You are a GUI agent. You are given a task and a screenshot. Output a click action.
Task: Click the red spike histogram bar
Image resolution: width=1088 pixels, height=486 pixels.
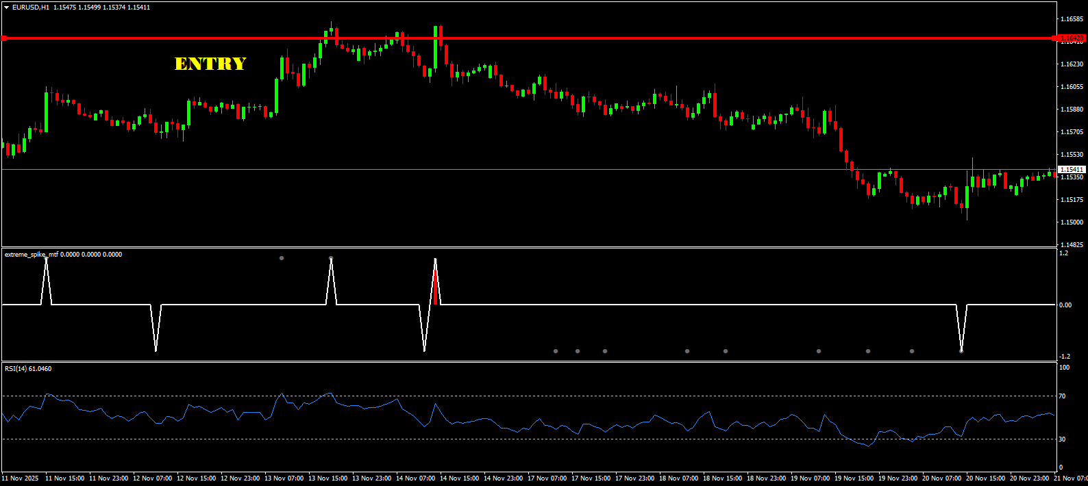pos(435,286)
